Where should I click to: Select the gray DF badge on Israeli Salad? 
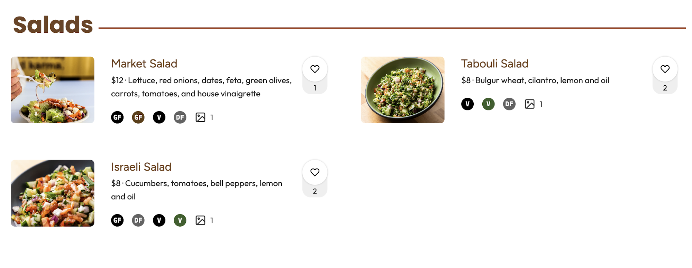(138, 220)
